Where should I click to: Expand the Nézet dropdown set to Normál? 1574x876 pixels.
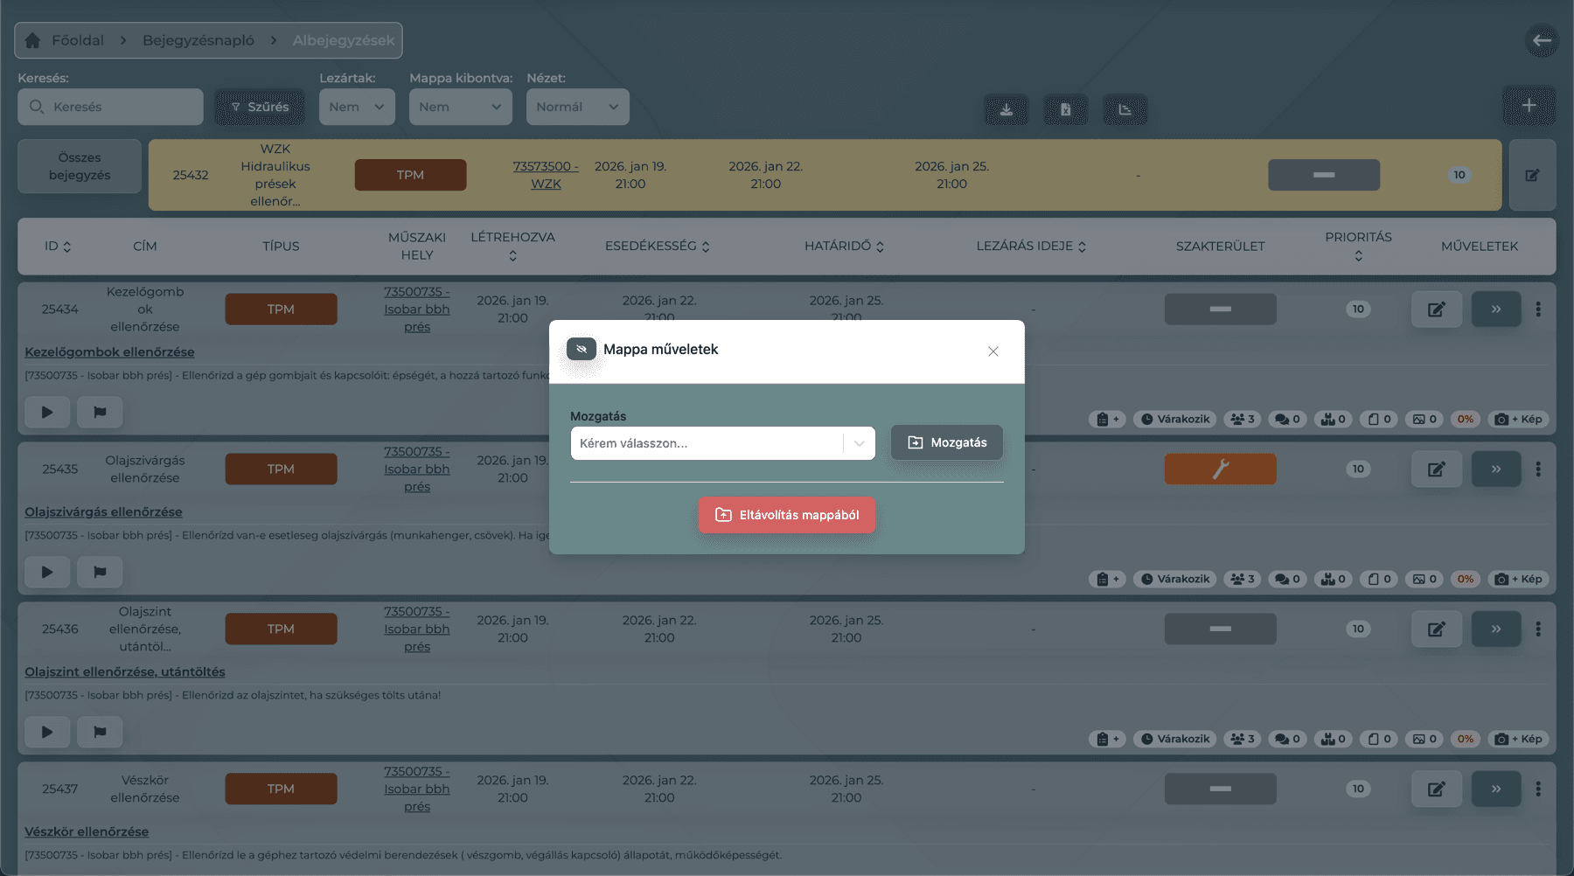[577, 107]
